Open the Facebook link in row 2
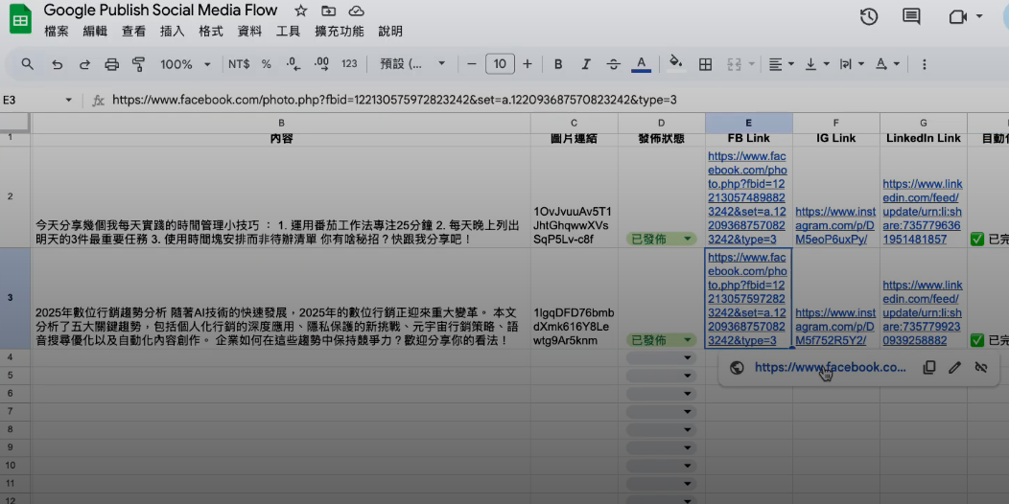 (747, 197)
